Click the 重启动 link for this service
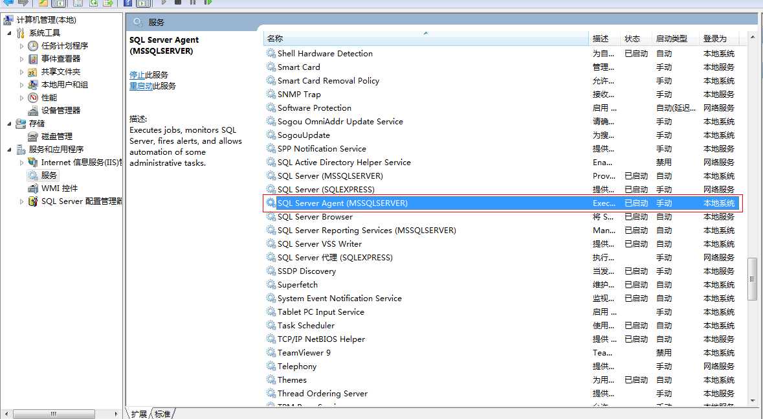The width and height of the screenshot is (763, 419). point(141,85)
